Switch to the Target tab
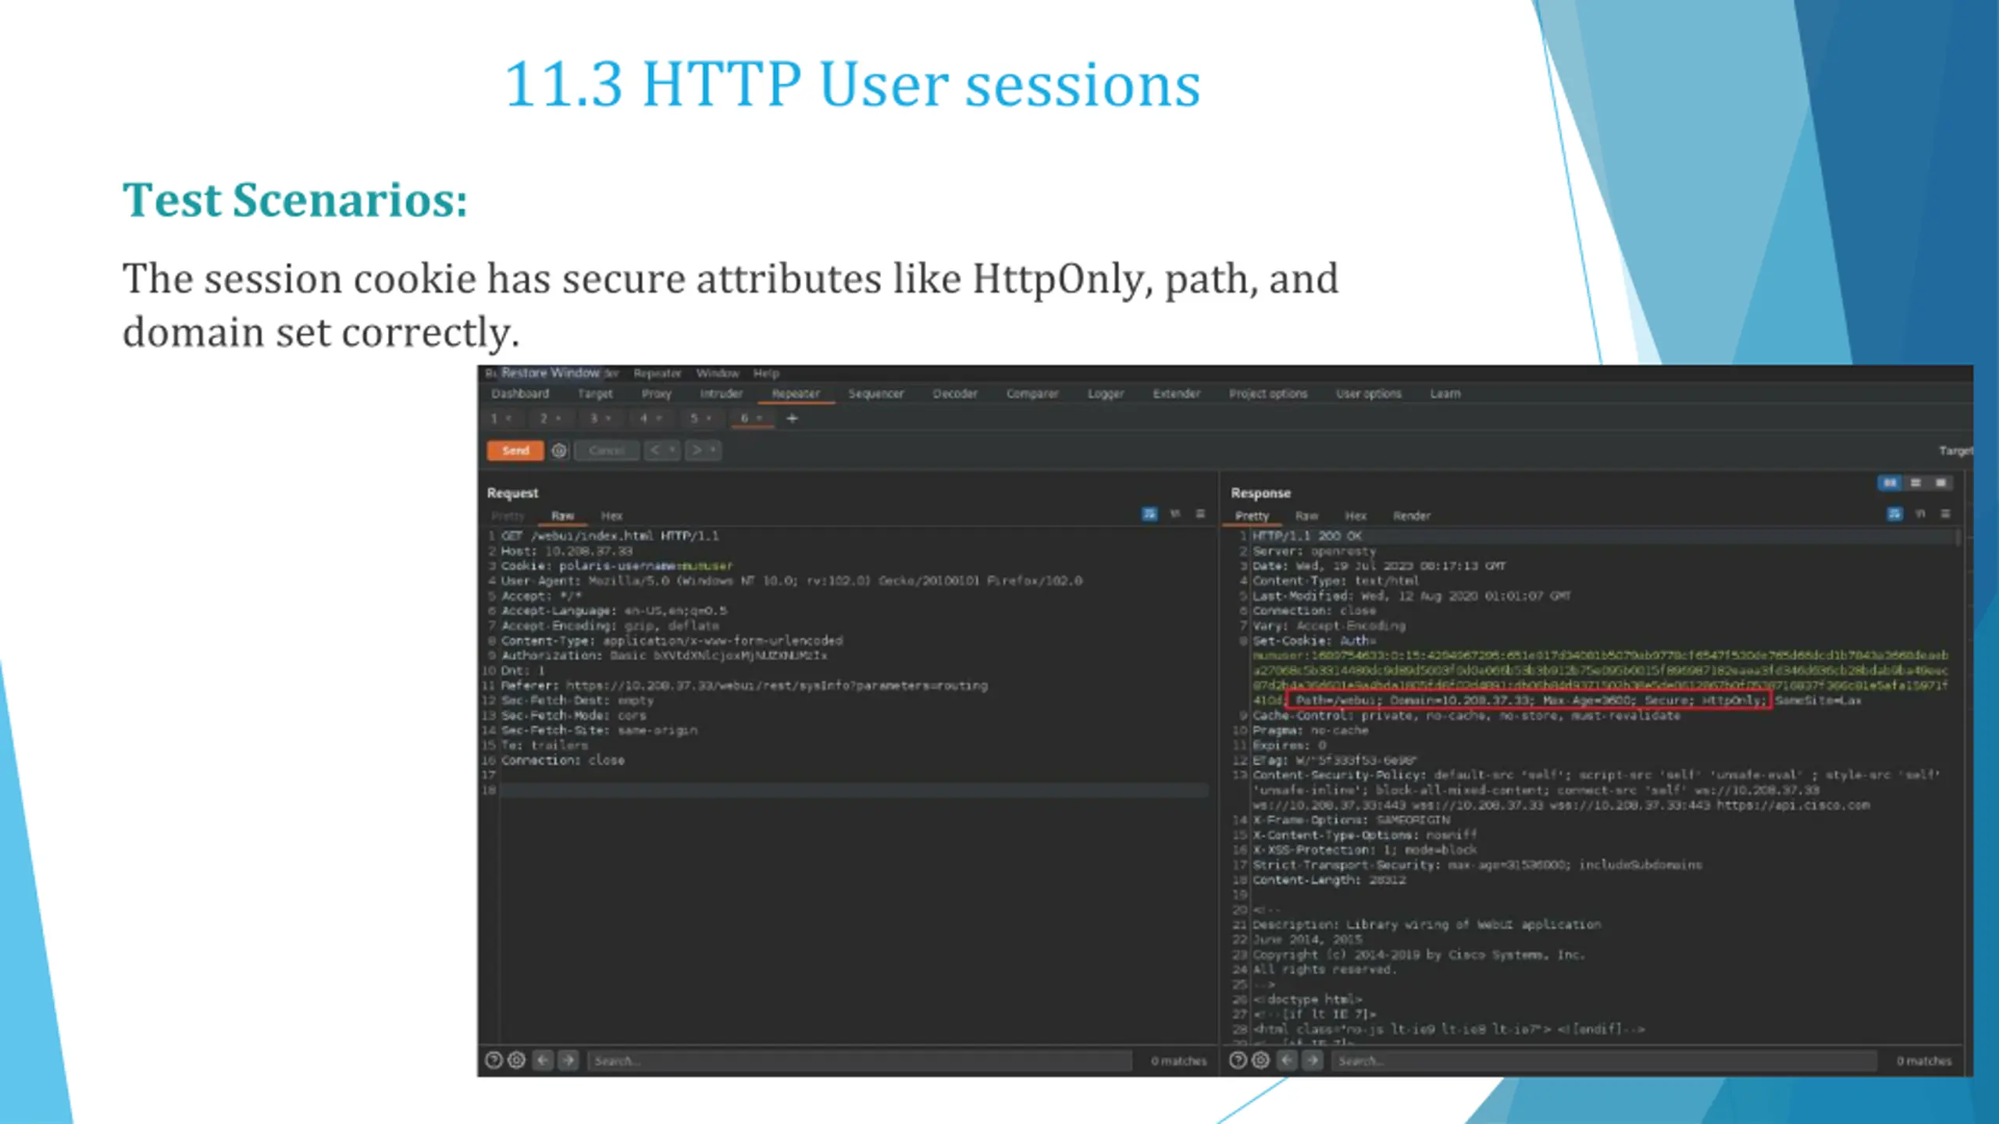 coord(595,393)
